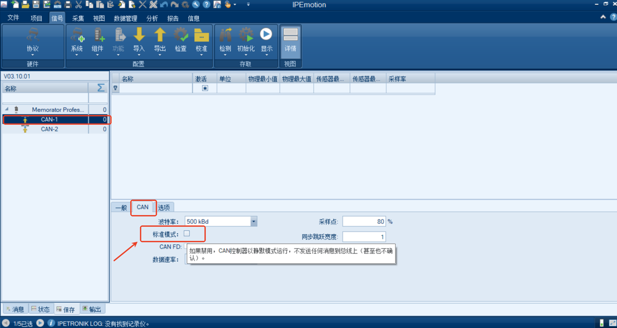Click the 采样点 sample point field

click(x=364, y=221)
